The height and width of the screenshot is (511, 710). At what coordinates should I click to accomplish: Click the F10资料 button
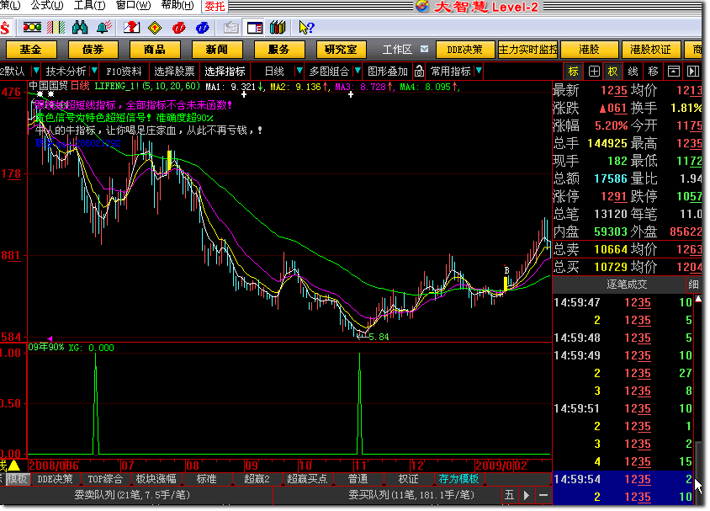tap(124, 71)
